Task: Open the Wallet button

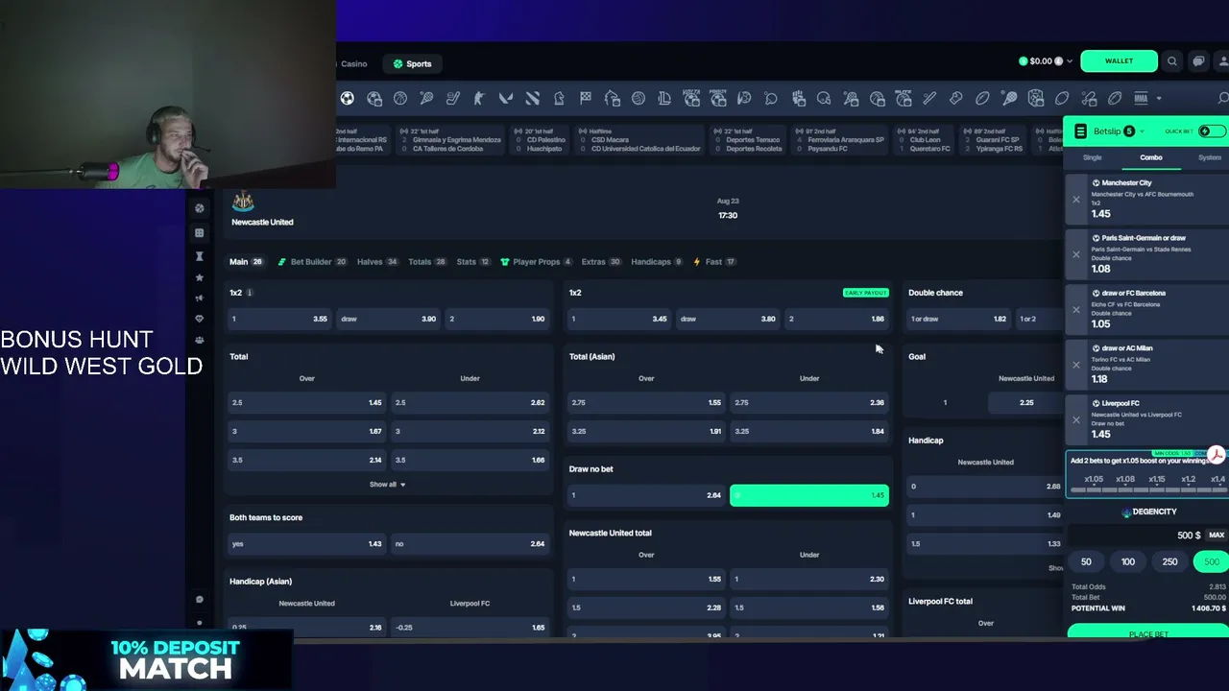Action: 1119,61
